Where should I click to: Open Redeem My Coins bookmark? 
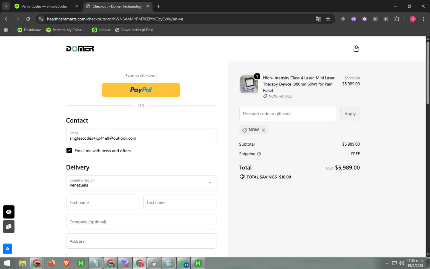click(x=65, y=30)
